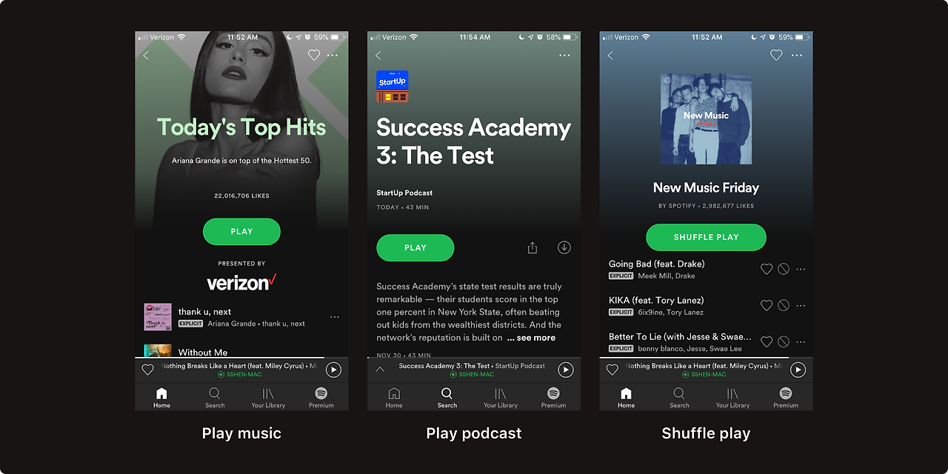This screenshot has width=948, height=474.
Task: Open the top three-dots menu on the podcast screen
Action: tap(564, 56)
